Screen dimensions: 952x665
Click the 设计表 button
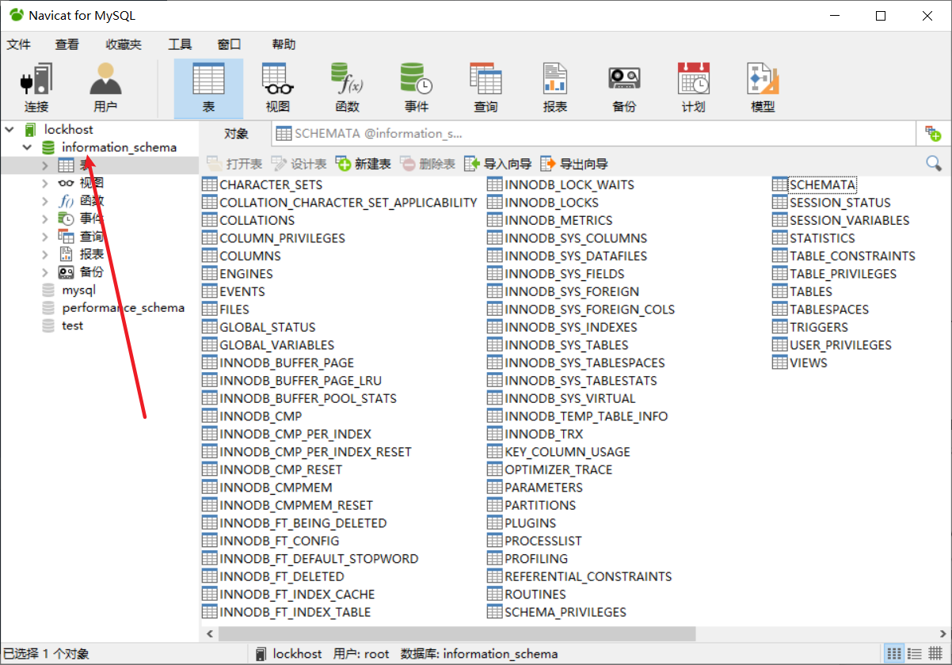tap(299, 164)
